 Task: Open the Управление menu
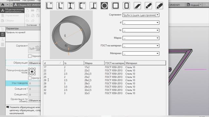pos(13,1)
